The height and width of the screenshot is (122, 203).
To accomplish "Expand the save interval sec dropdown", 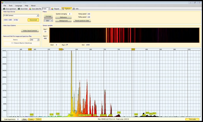I will pos(49,9).
